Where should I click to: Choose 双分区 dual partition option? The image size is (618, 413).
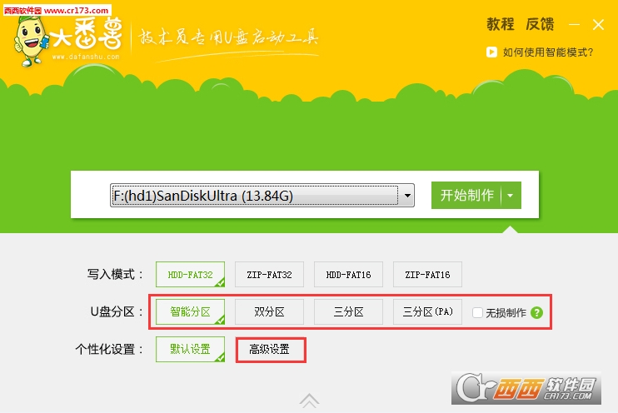[x=269, y=312]
